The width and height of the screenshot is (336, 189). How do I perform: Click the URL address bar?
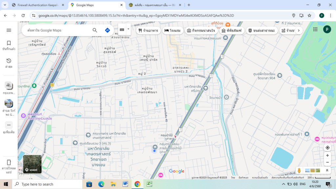point(136,15)
